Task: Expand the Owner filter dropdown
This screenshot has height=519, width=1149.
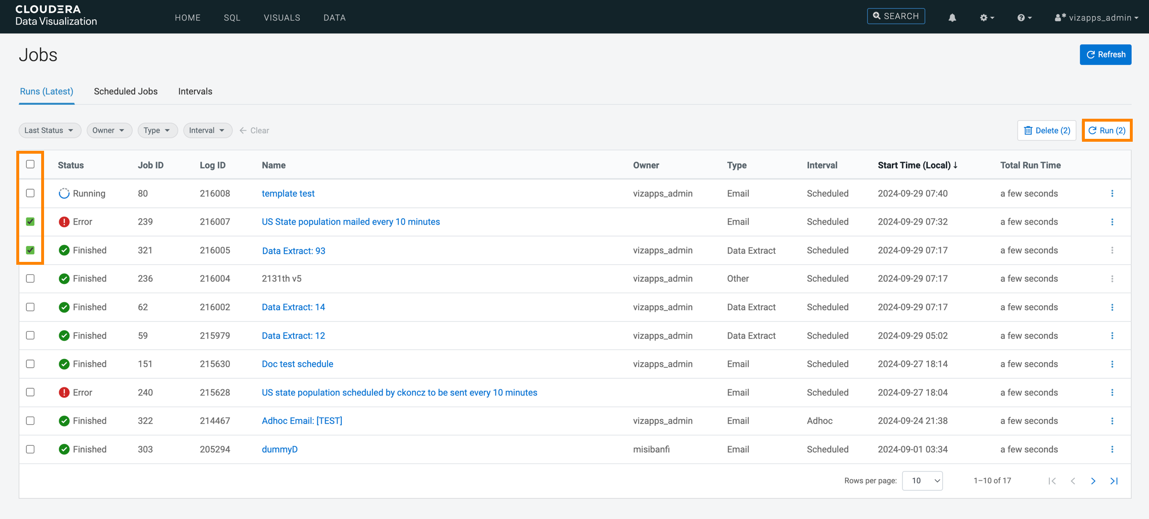Action: pyautogui.click(x=109, y=130)
